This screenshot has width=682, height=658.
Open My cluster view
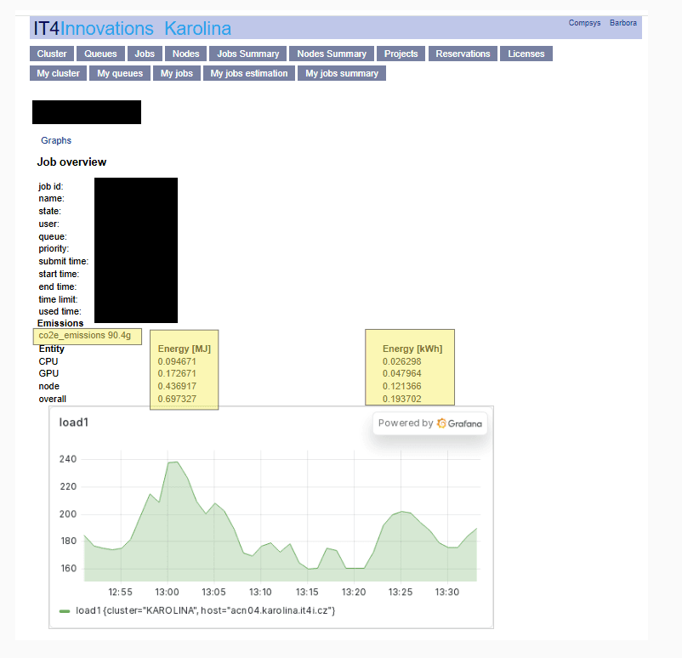(x=57, y=72)
